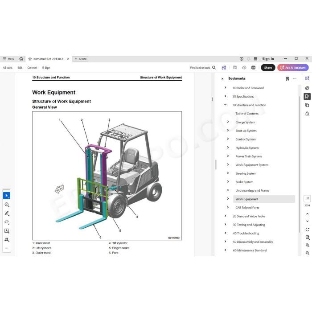
Task: Rotate page with the rotate icon
Action: [x=307, y=230]
